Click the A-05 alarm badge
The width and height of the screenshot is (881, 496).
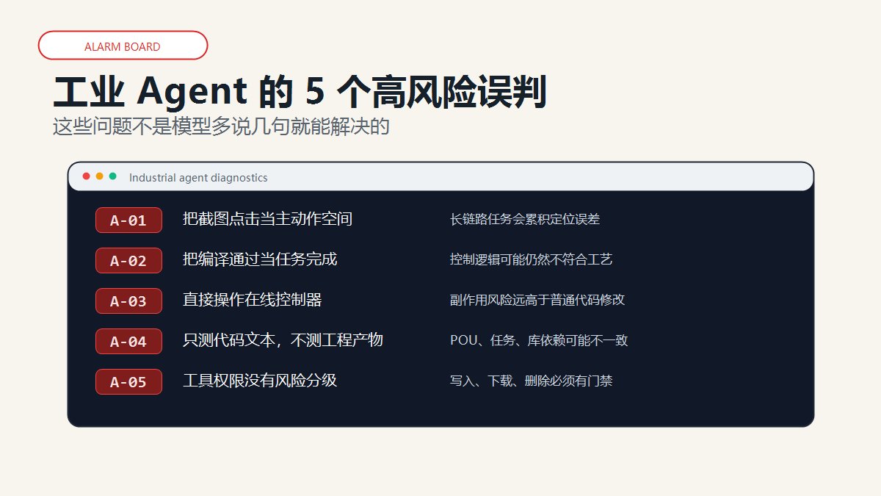[x=128, y=381]
